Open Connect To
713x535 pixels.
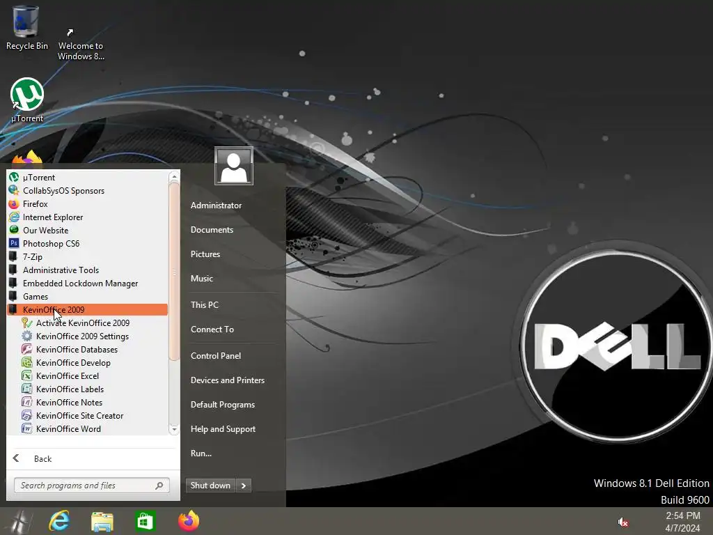pyautogui.click(x=212, y=329)
